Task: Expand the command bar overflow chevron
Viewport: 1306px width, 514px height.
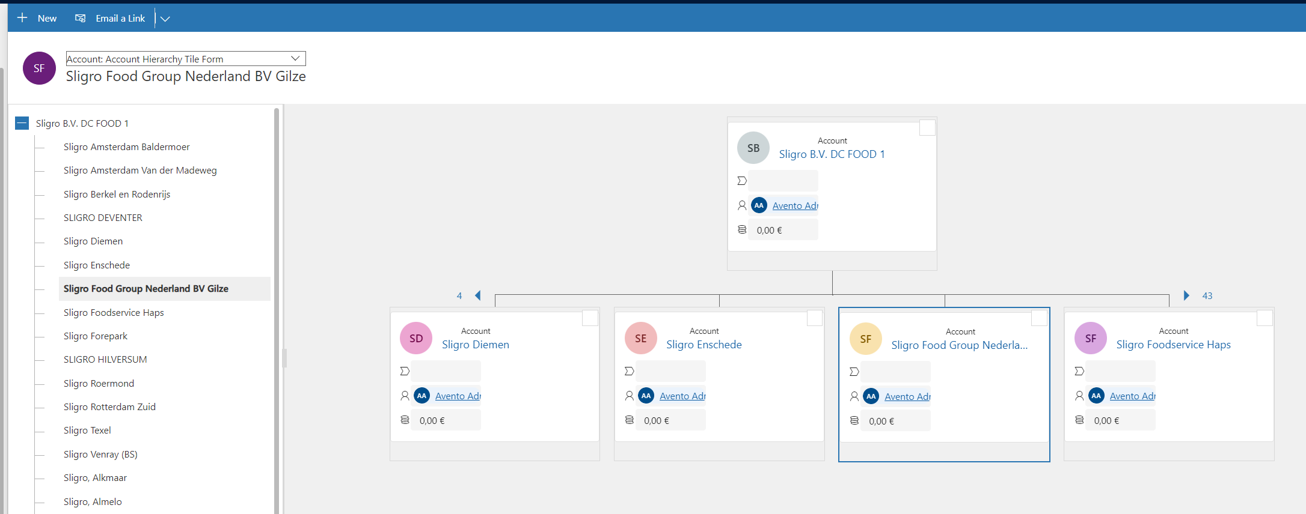Action: pyautogui.click(x=165, y=19)
